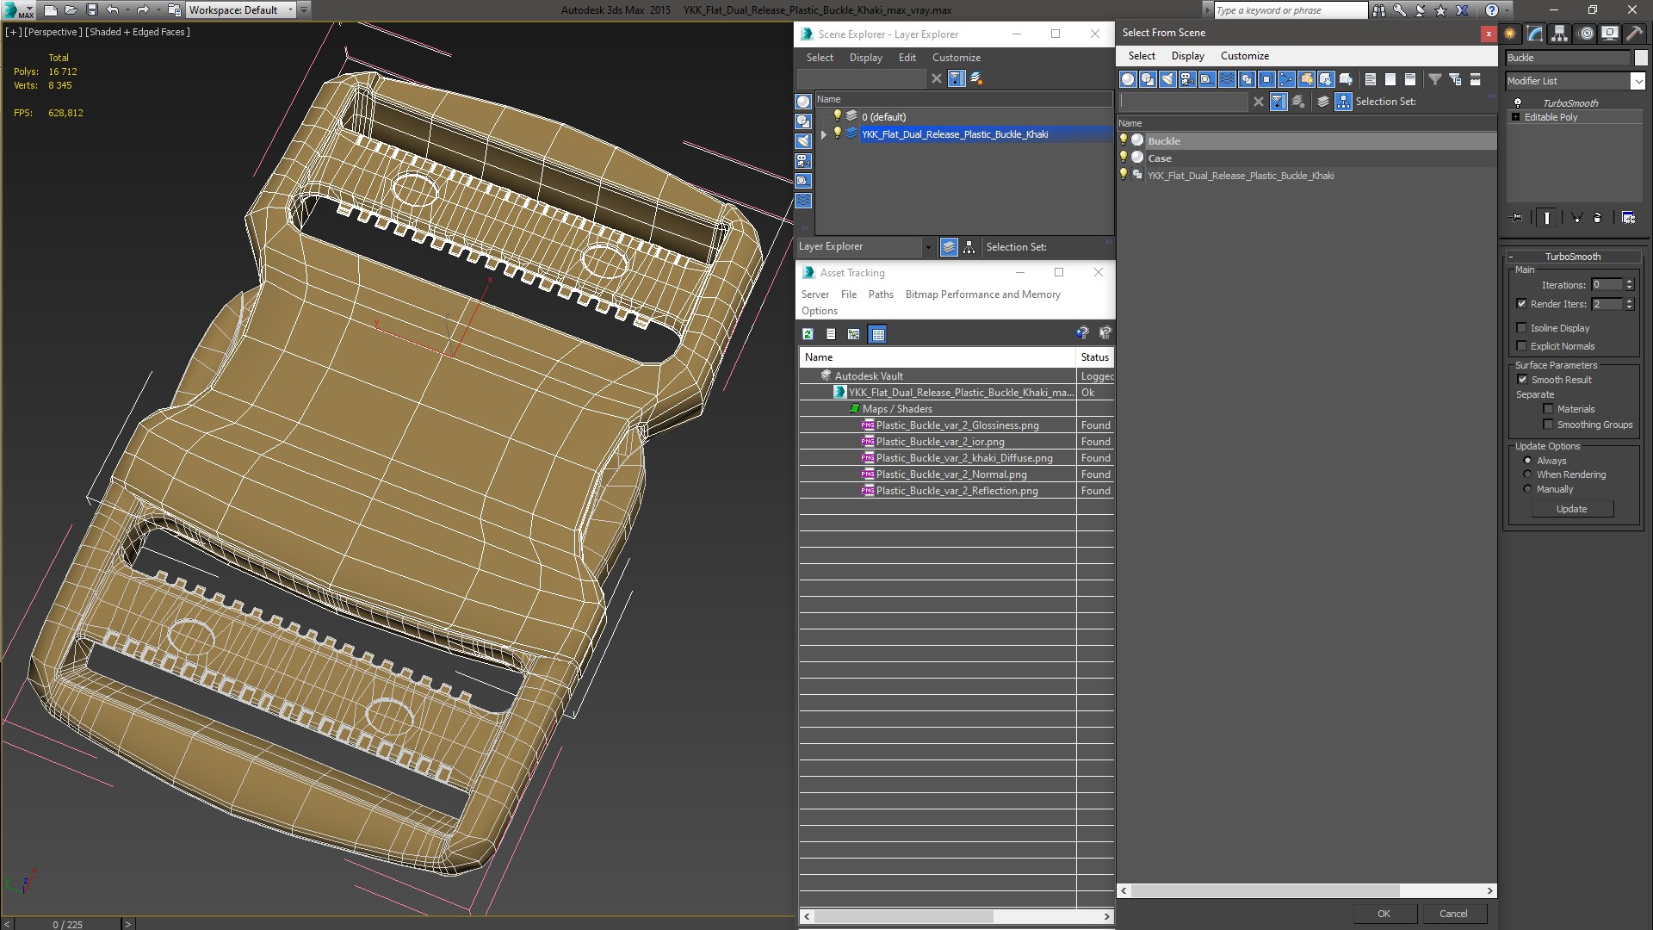Enable Explicit Normals checkbox
Screen dimensions: 1653x930
tap(1521, 346)
